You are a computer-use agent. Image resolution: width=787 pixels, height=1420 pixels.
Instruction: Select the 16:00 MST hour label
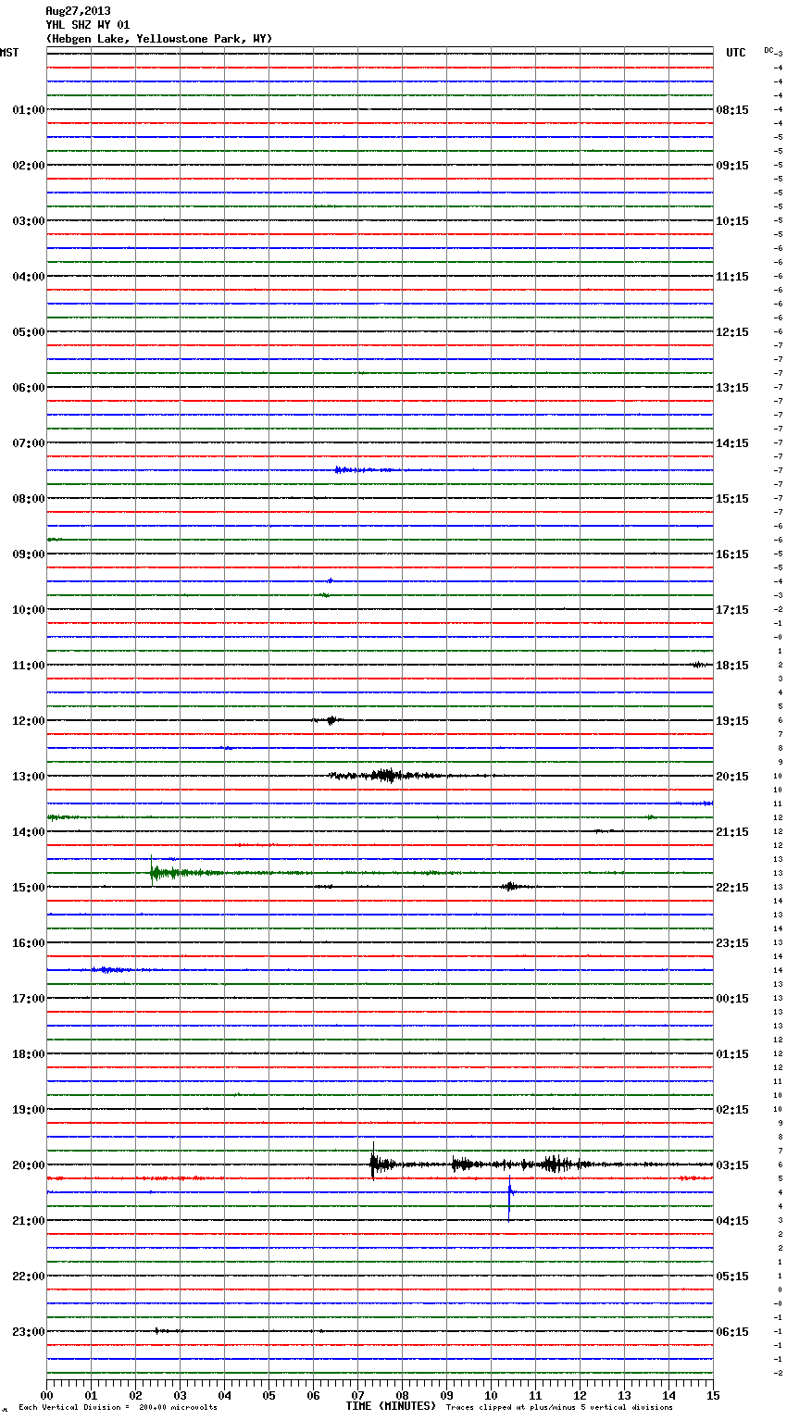tap(28, 942)
